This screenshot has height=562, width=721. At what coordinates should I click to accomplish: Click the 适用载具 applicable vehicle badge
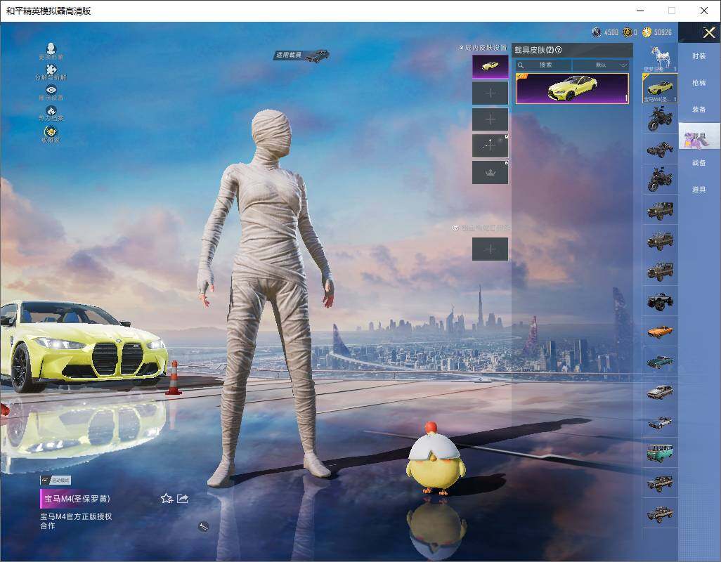tap(302, 55)
